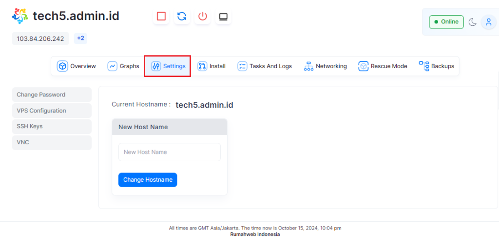The height and width of the screenshot is (248, 499).
Task: Click the Rumahweb Indonesia footer text
Action: point(255,234)
